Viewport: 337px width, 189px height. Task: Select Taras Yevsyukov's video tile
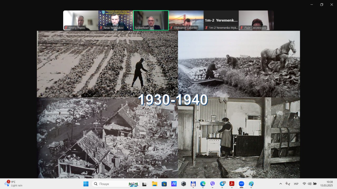pyautogui.click(x=116, y=20)
